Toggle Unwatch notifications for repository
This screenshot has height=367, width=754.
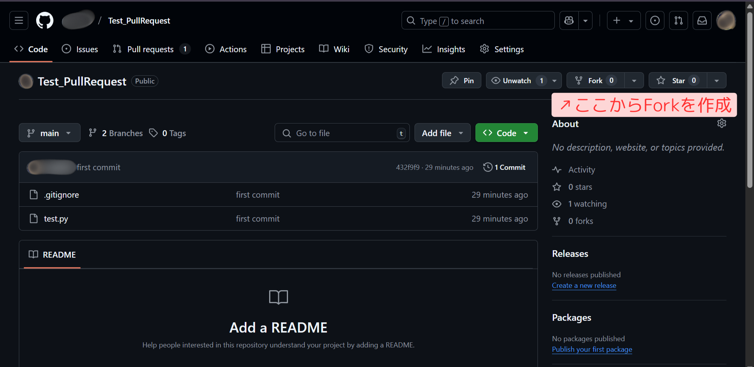517,80
